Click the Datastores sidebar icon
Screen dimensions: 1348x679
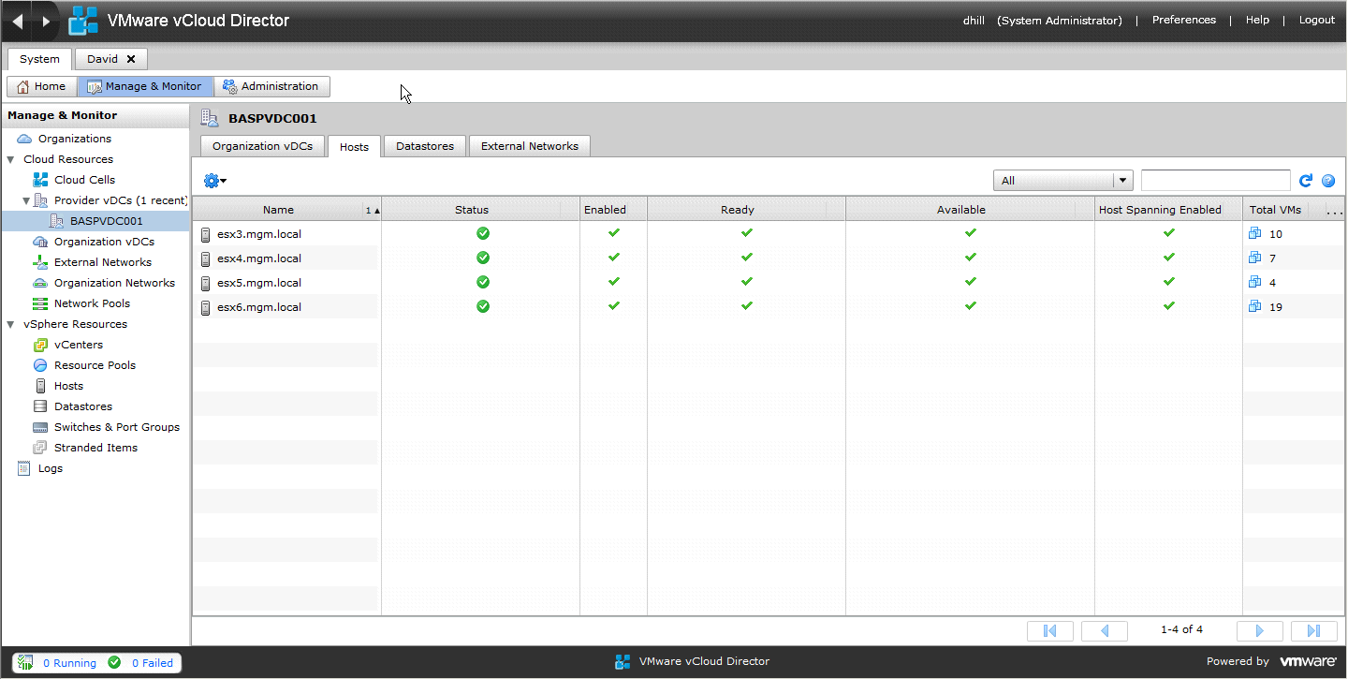(40, 406)
